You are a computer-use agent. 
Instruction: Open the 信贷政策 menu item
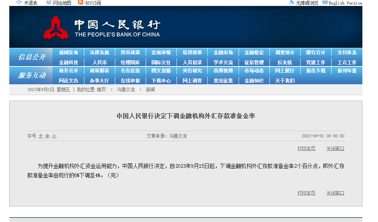pyautogui.click(x=192, y=52)
